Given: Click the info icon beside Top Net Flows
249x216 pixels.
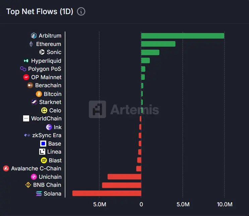Looking at the screenshot, I should point(81,12).
